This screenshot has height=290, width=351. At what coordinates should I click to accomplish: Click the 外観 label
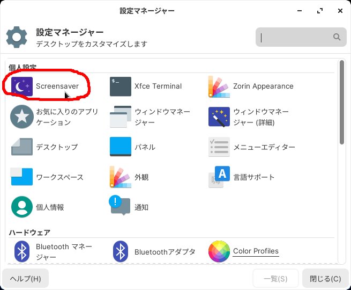[x=141, y=177]
